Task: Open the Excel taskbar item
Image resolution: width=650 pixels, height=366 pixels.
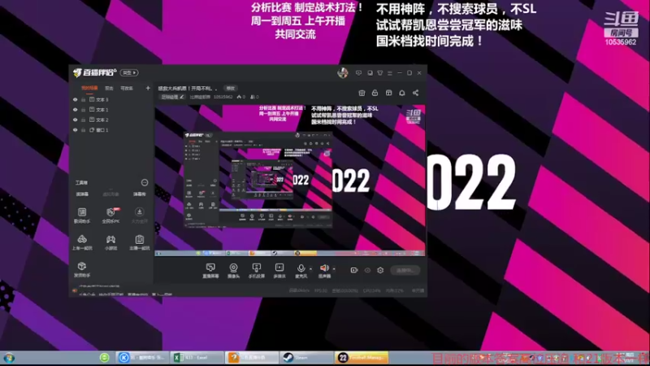Action: click(x=197, y=357)
